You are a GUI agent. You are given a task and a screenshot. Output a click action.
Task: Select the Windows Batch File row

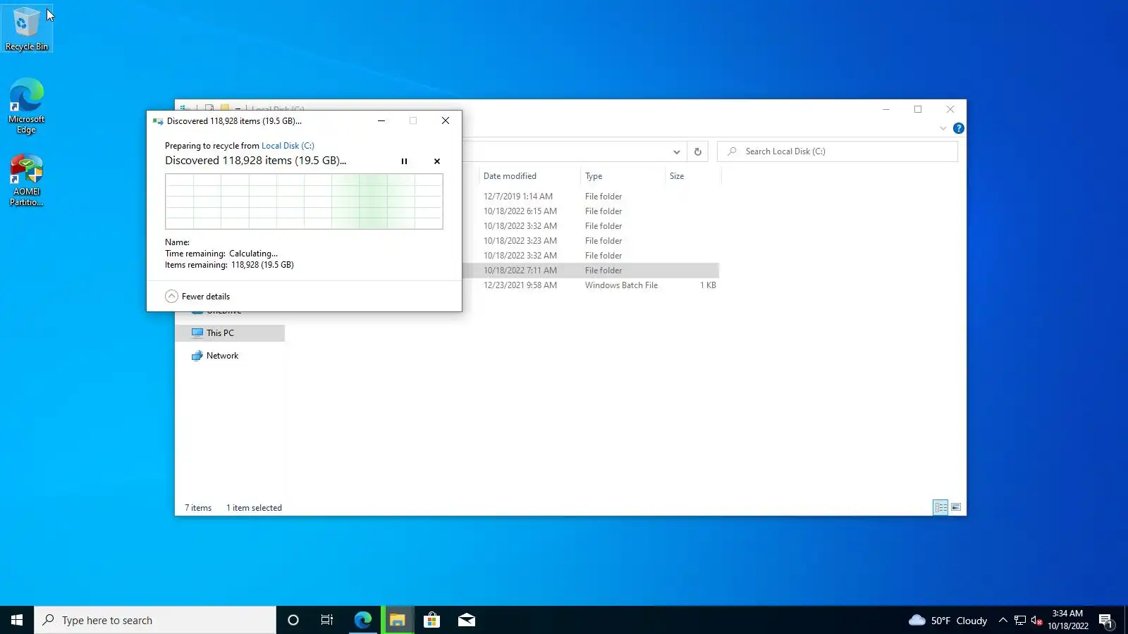[x=591, y=285]
